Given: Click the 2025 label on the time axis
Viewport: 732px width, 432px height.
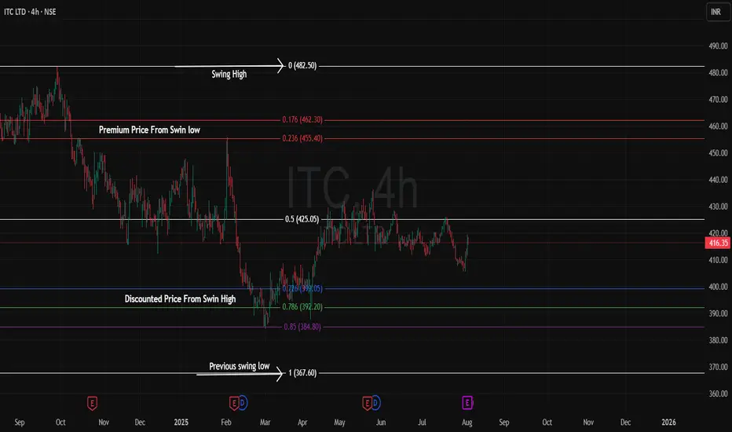Looking at the screenshot, I should click(181, 423).
